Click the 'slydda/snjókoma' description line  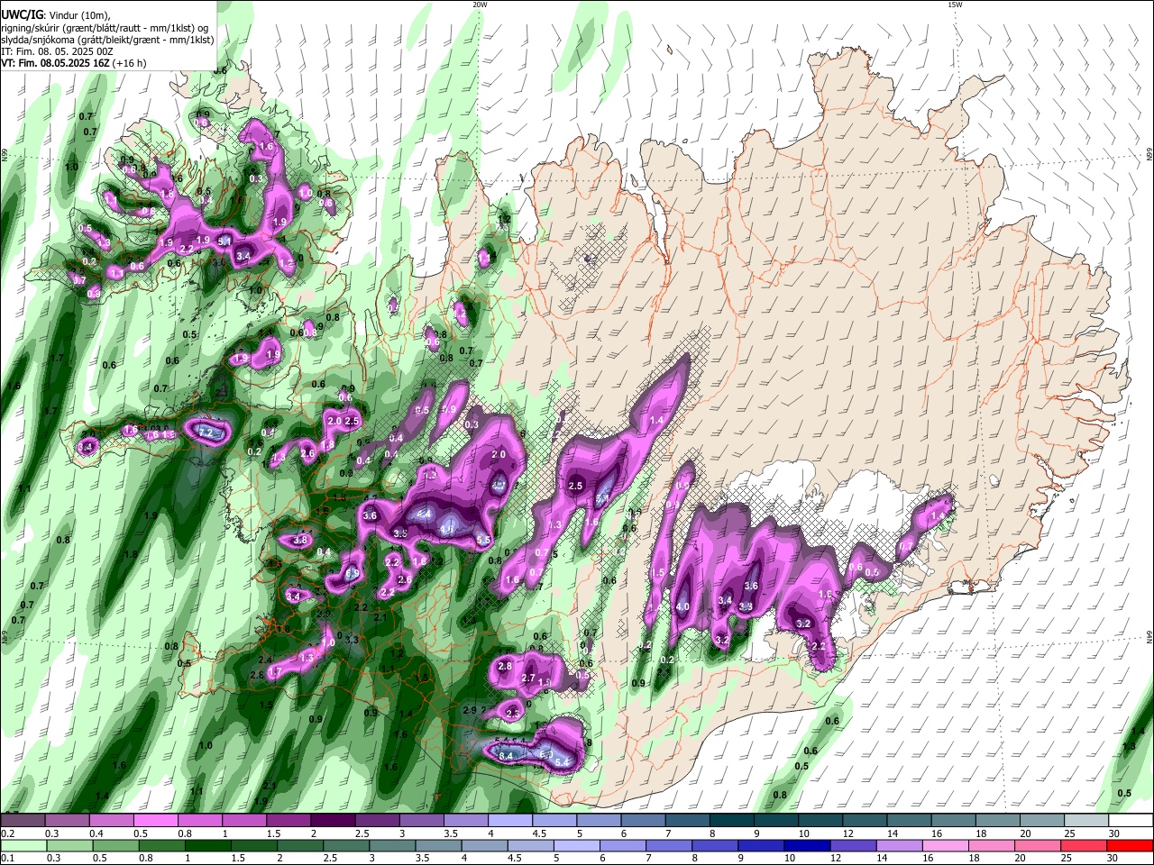coord(107,40)
